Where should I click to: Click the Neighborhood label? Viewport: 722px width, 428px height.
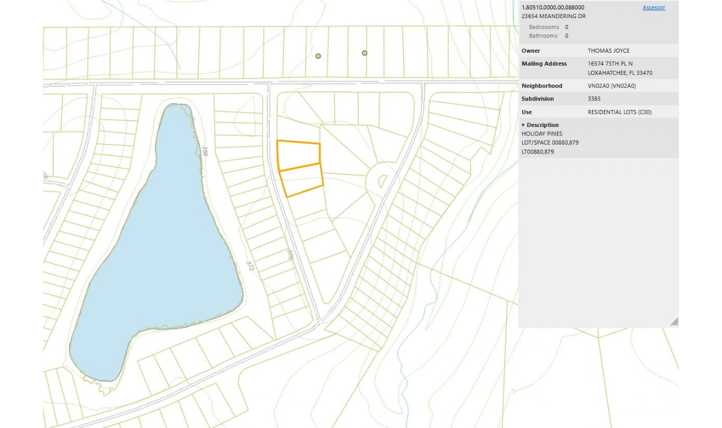pyautogui.click(x=542, y=86)
